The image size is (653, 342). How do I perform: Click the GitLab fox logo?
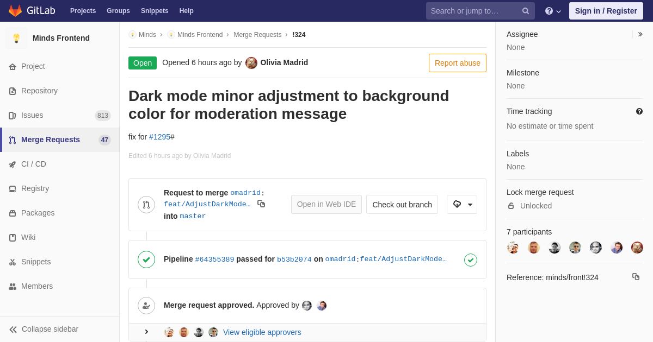tap(15, 11)
